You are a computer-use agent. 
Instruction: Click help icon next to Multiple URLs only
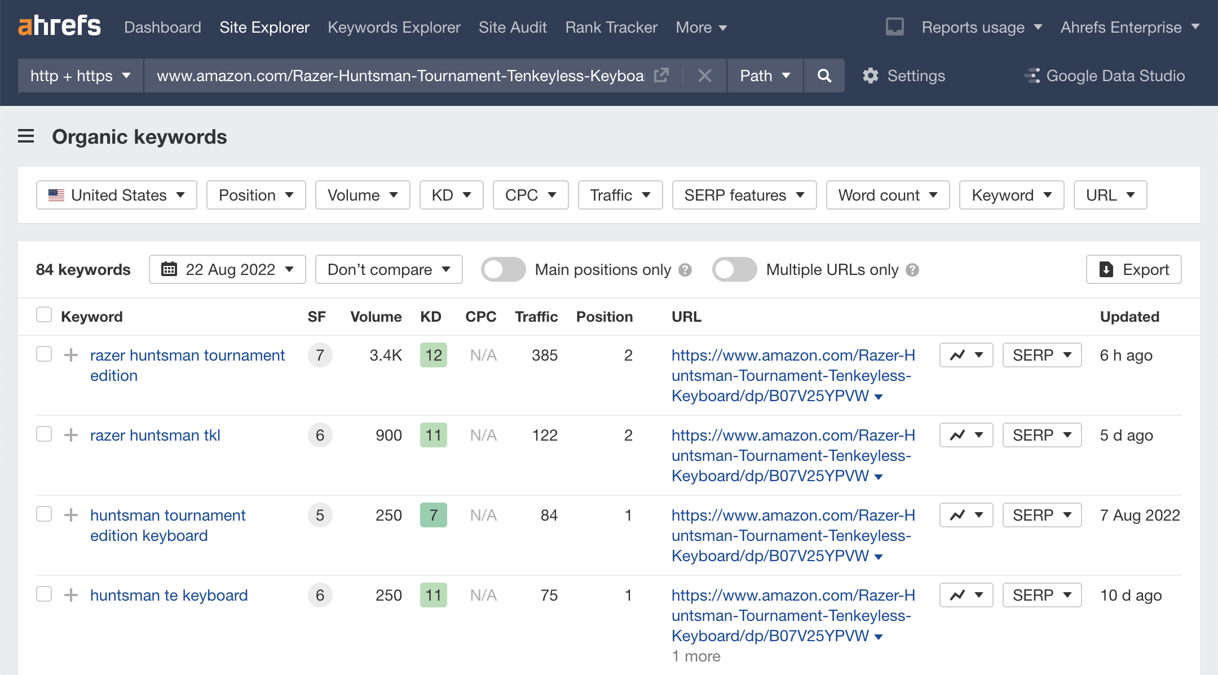point(912,270)
